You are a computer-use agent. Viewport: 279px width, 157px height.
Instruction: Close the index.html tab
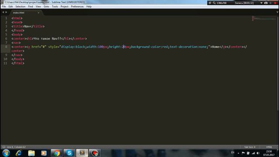[38, 13]
